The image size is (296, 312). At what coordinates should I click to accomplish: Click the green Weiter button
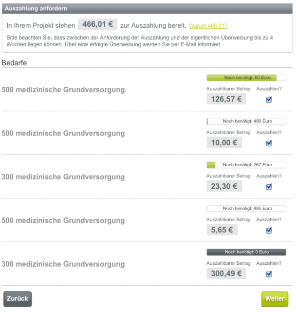(x=275, y=299)
